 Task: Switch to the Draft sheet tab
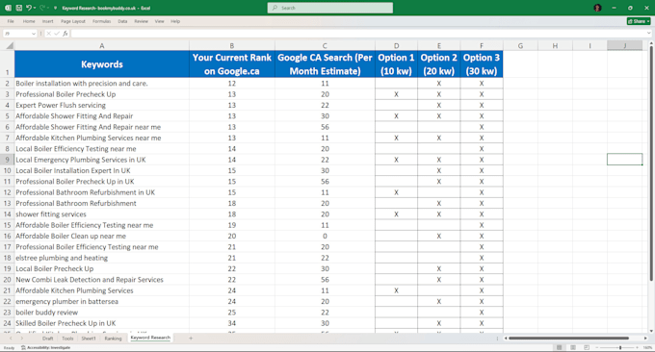click(x=47, y=339)
